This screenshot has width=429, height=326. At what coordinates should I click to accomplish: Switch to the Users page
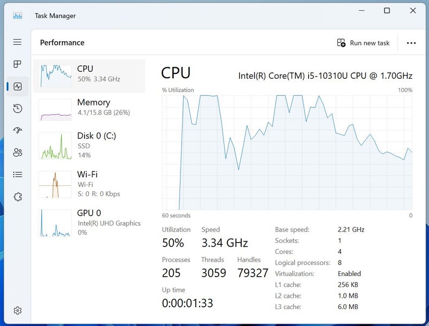click(17, 152)
